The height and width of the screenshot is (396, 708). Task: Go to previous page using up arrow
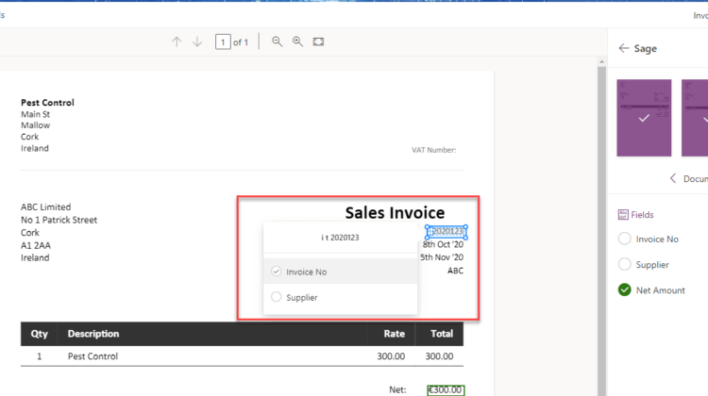point(177,42)
